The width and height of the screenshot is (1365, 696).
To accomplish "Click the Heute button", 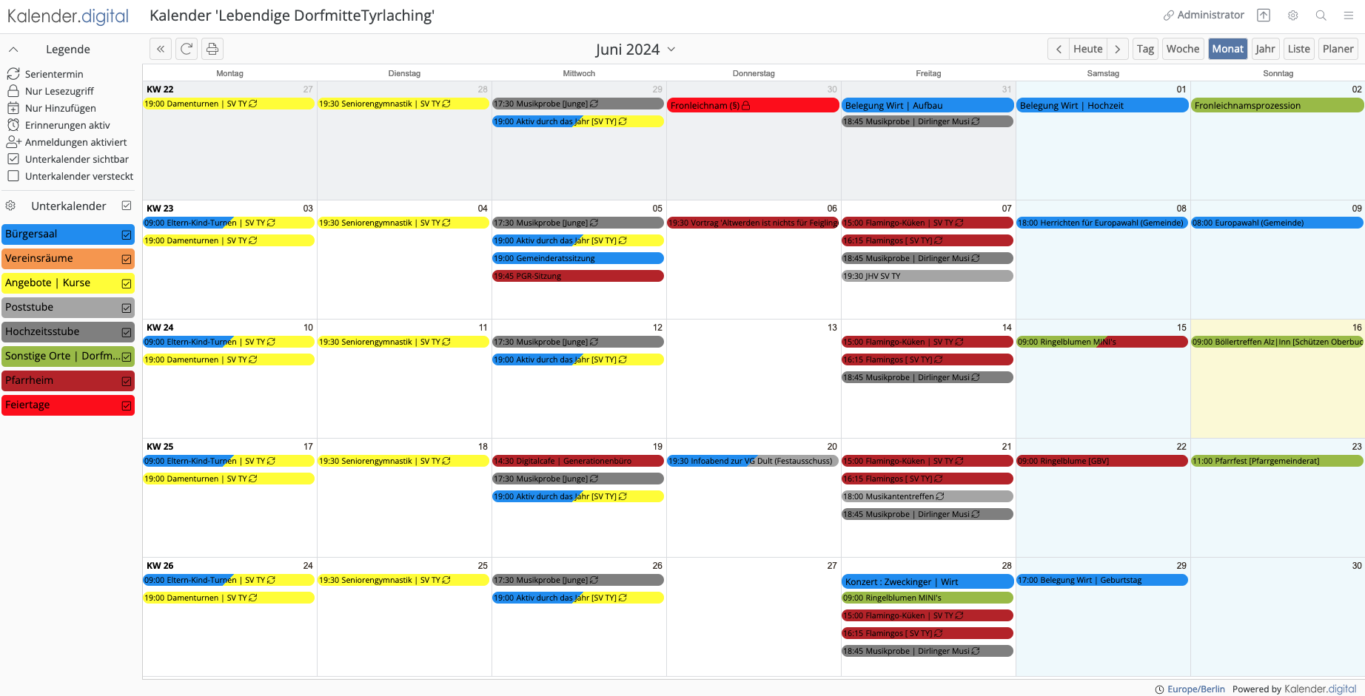I will click(x=1087, y=49).
